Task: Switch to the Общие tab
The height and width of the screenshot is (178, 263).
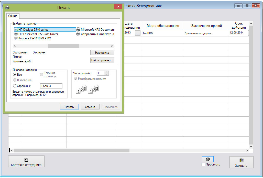Action: point(13,16)
